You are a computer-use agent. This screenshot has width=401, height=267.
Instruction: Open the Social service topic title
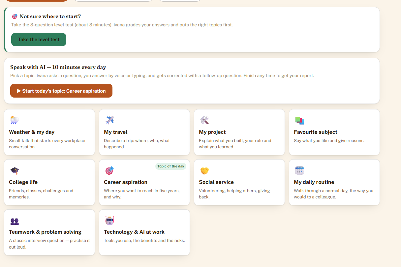pyautogui.click(x=216, y=182)
